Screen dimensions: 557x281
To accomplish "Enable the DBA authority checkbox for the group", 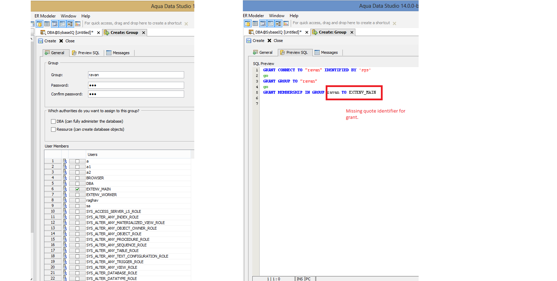I will coord(53,121).
